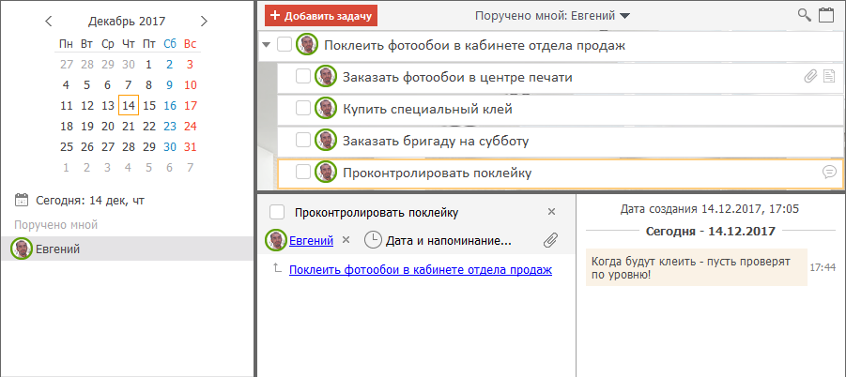Select 7 December in the calendar's second week
Viewport: 846px width, 377px height.
pyautogui.click(x=129, y=85)
